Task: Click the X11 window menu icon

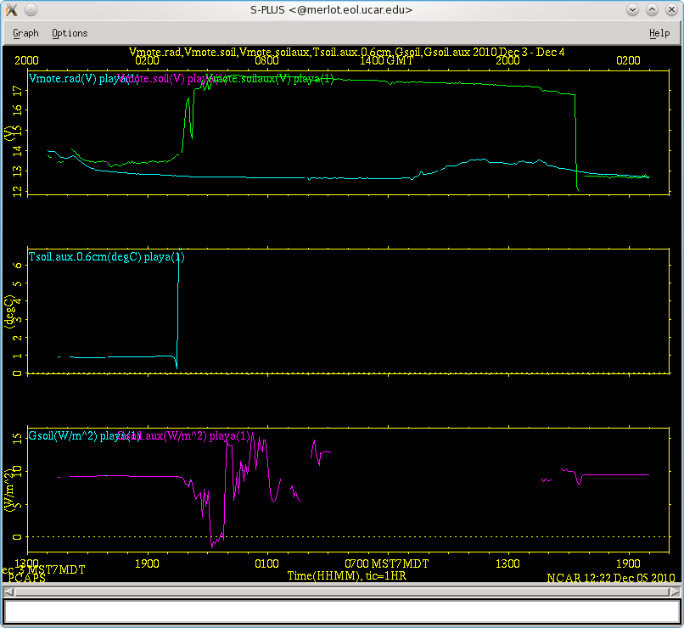Action: (x=11, y=9)
